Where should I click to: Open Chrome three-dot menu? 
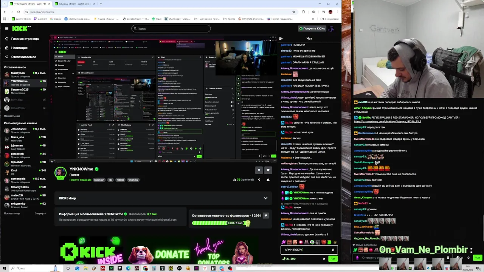coord(337,12)
